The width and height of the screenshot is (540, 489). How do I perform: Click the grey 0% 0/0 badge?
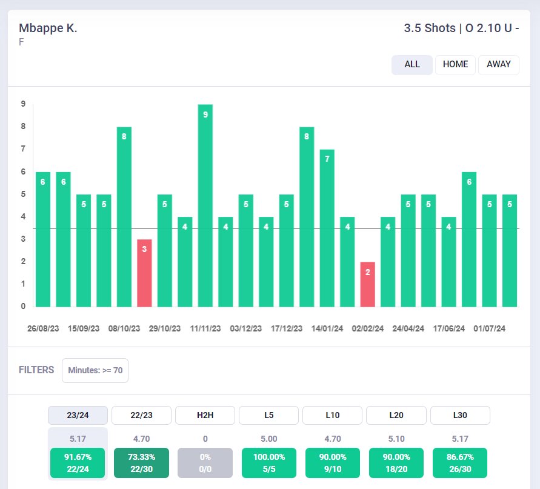coord(205,463)
